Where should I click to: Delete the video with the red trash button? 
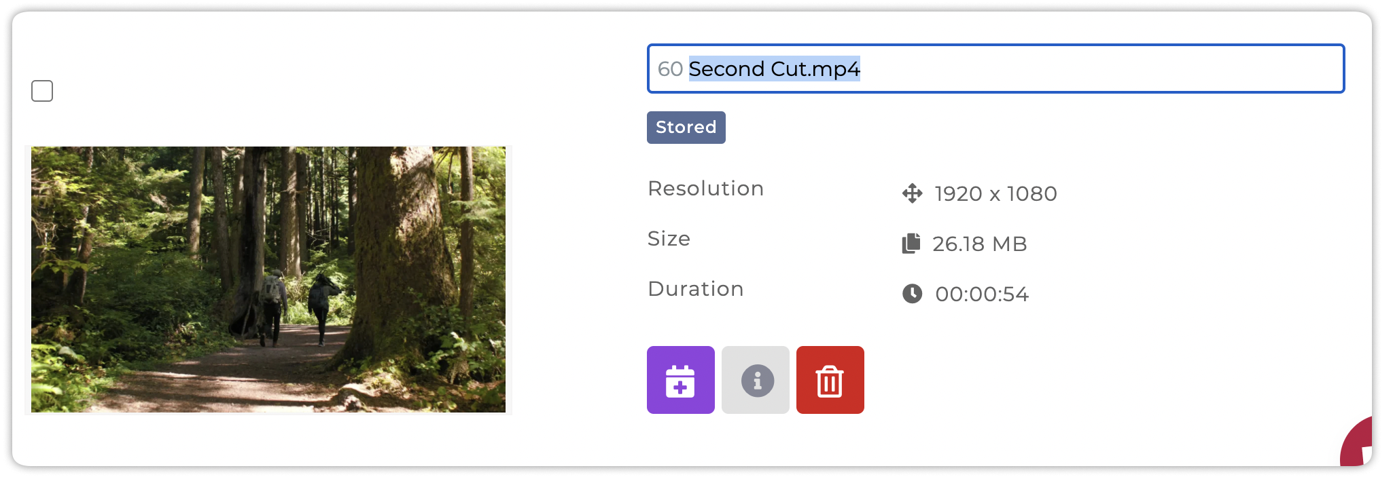coord(830,380)
